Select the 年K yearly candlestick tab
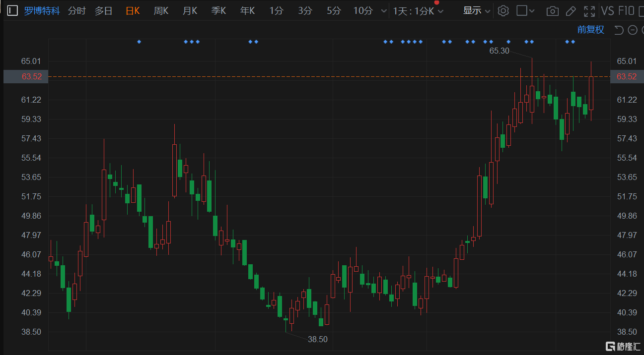 pos(248,10)
